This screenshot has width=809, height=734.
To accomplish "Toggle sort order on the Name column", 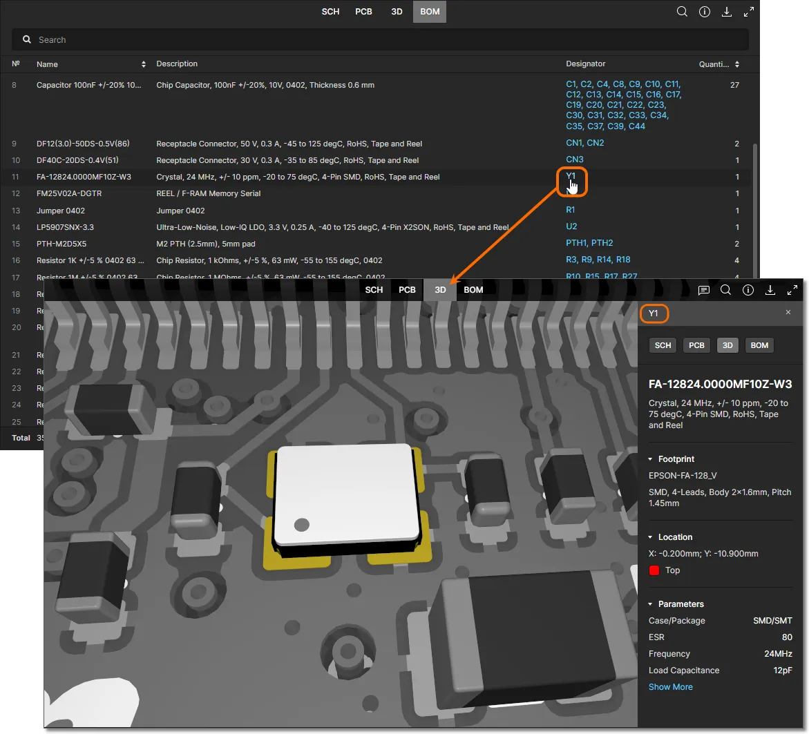I will (x=144, y=64).
